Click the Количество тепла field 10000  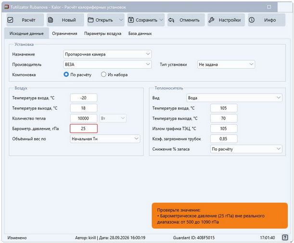point(84,118)
